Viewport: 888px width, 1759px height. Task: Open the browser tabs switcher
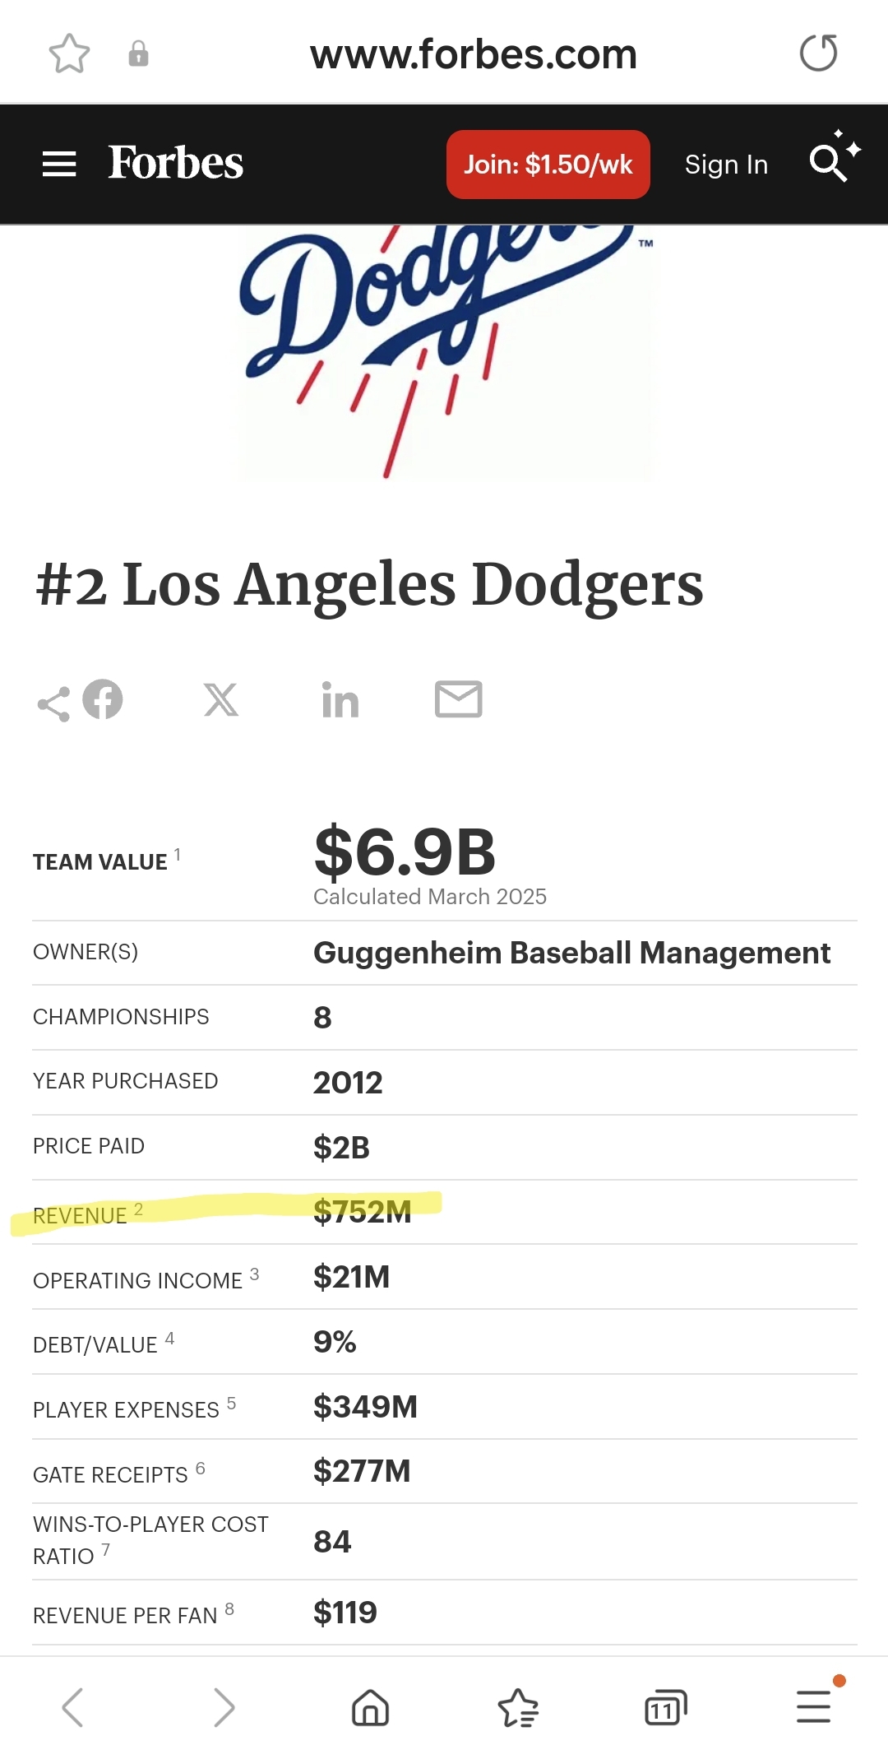click(665, 1707)
